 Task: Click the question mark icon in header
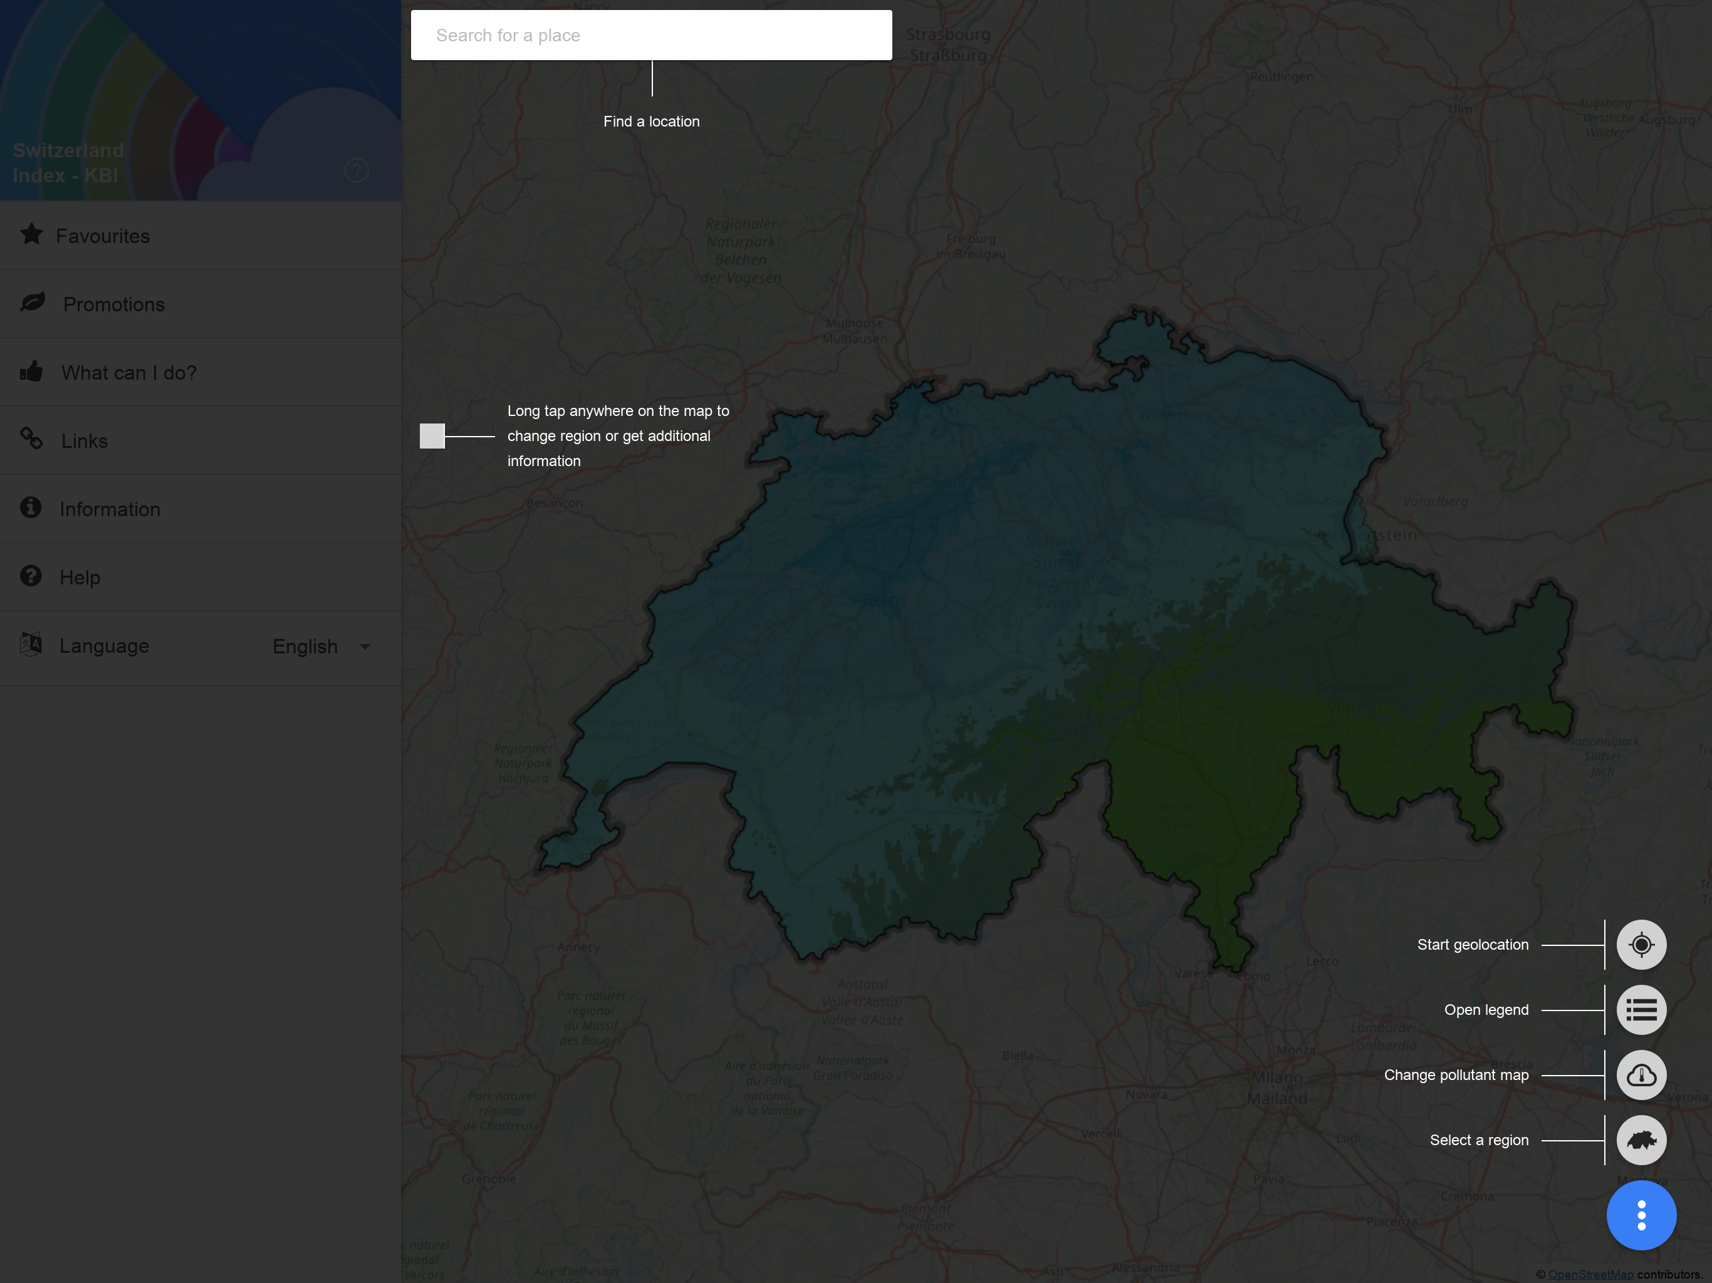click(356, 170)
